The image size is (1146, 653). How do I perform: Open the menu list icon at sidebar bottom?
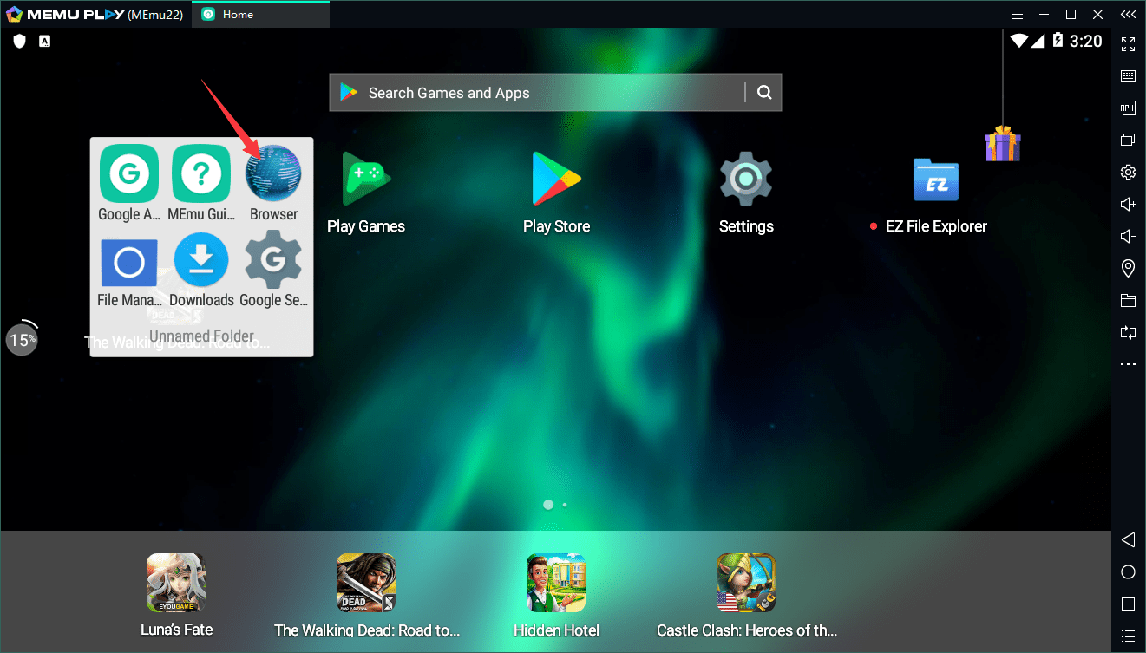(x=1128, y=636)
